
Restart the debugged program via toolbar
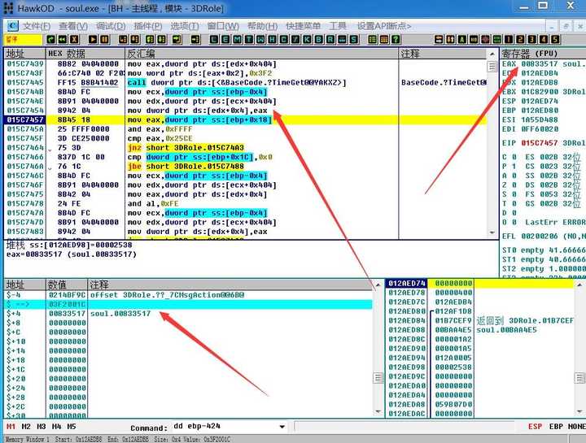click(x=51, y=40)
